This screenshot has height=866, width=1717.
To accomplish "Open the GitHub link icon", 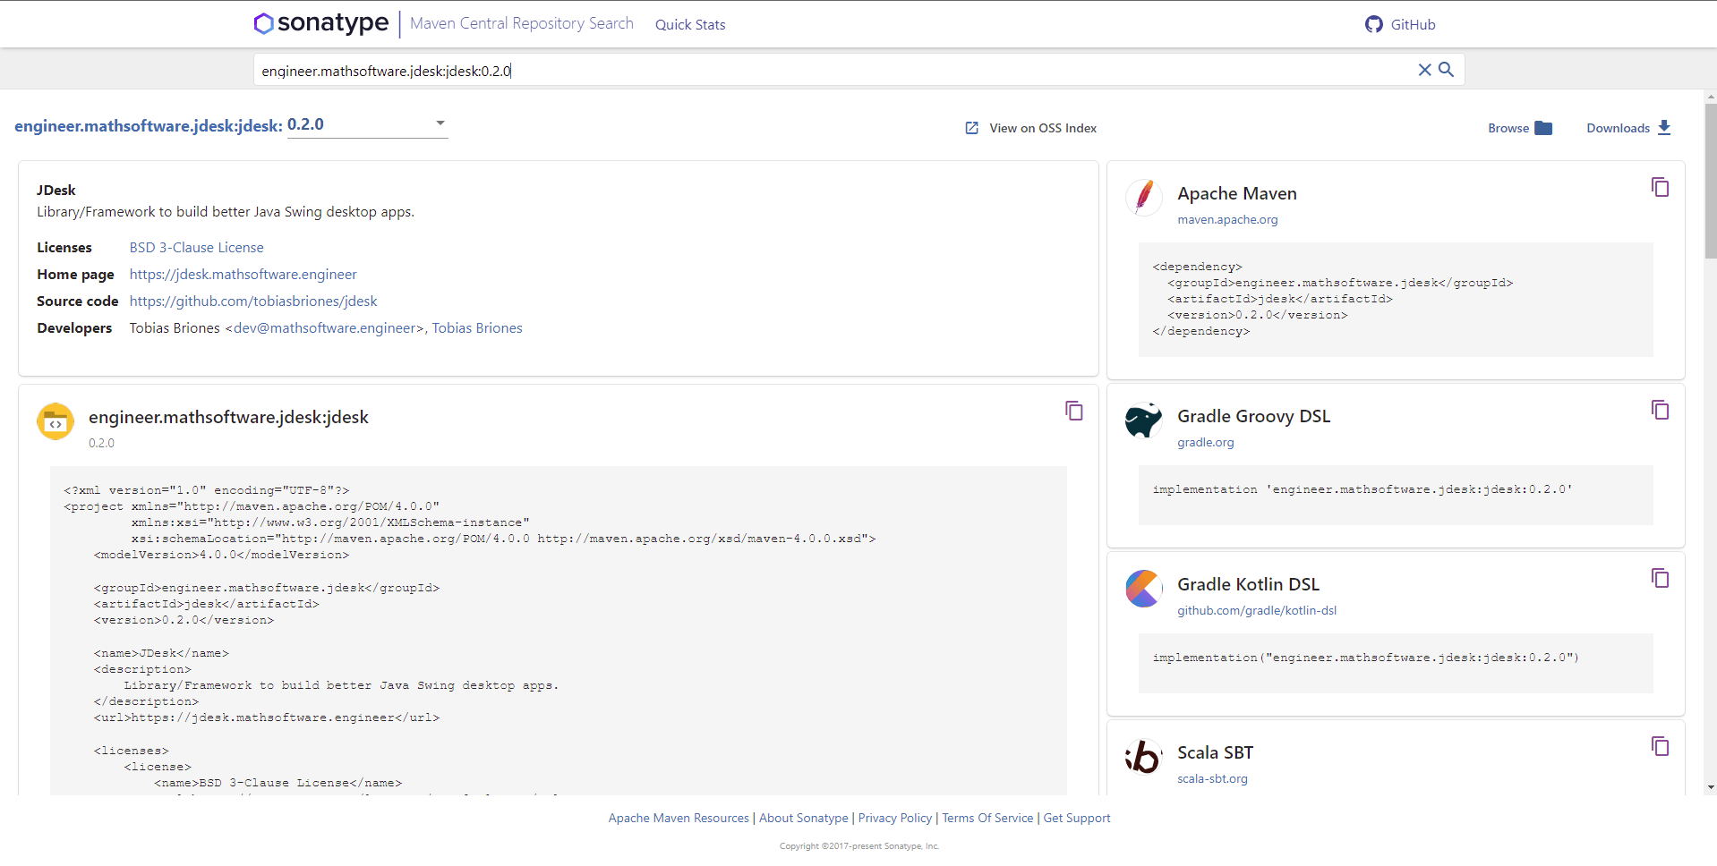I will tap(1373, 24).
